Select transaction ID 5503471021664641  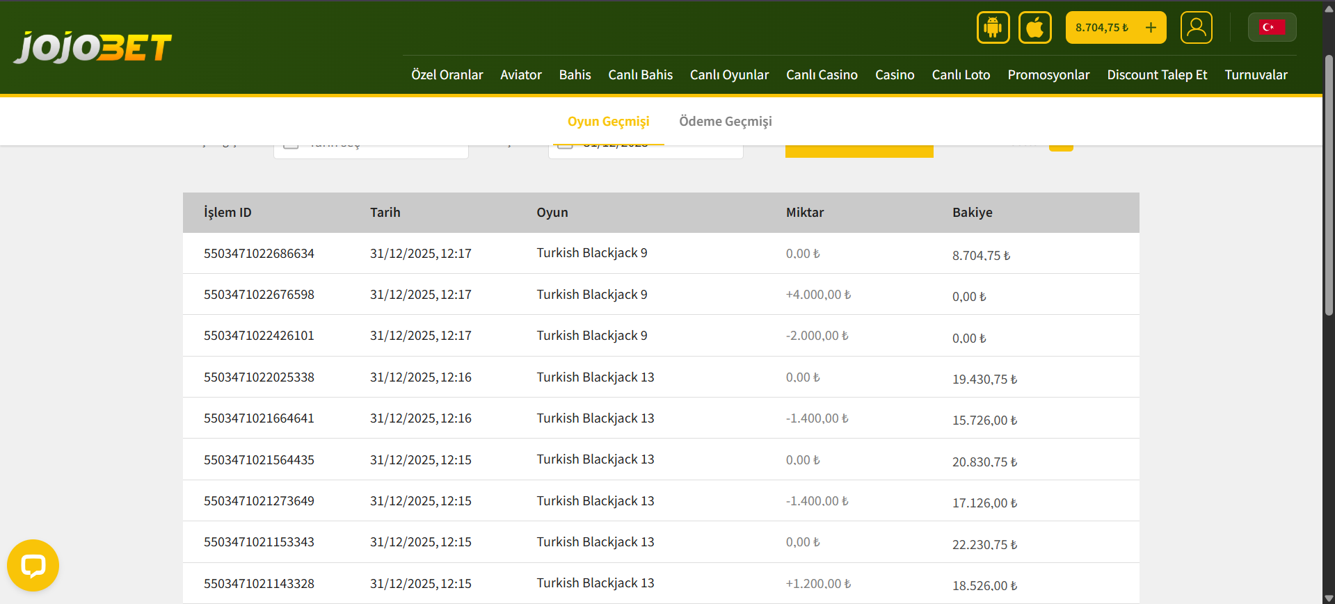pyautogui.click(x=259, y=418)
